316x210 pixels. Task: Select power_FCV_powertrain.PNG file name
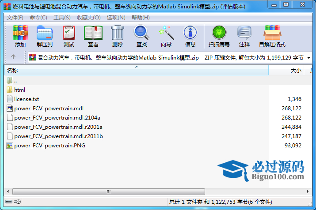49,146
